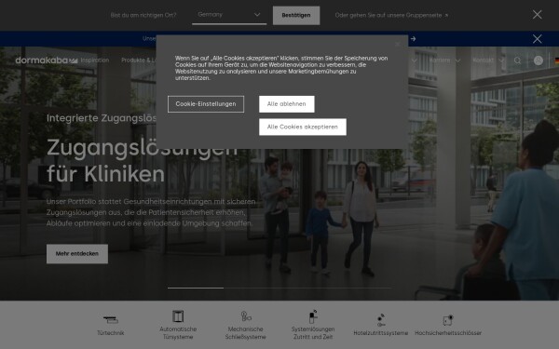Click the Mehr entdecken button
Screen dimensions: 559x349
tap(77, 254)
